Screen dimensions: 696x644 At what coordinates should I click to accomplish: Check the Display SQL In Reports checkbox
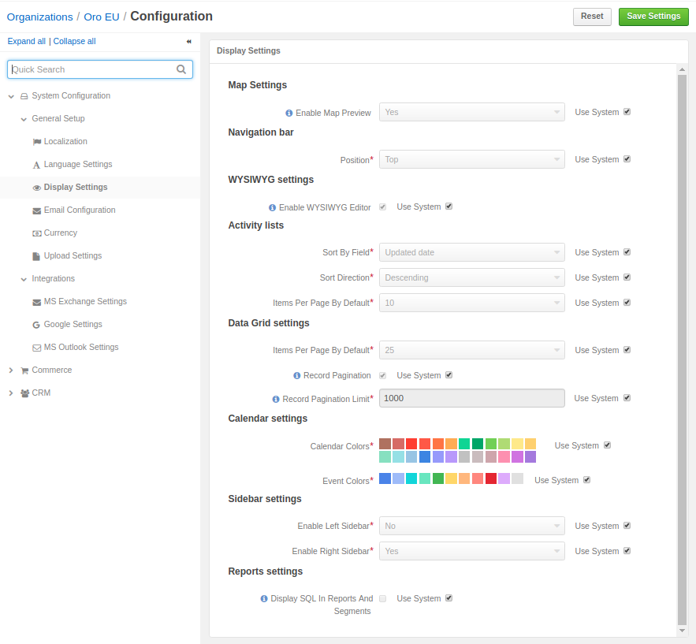(x=382, y=599)
